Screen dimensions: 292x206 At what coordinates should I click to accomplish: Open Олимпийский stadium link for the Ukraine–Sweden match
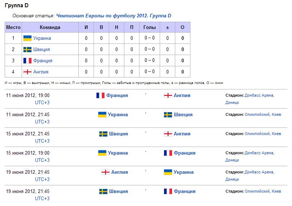coord(257,115)
